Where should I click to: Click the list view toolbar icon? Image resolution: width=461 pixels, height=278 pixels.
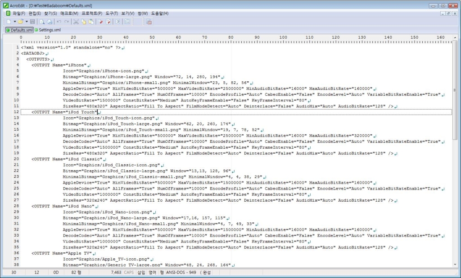(x=127, y=22)
